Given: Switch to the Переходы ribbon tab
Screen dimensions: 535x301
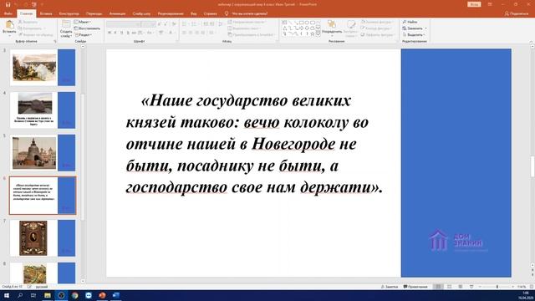Looking at the screenshot, I should pos(94,13).
